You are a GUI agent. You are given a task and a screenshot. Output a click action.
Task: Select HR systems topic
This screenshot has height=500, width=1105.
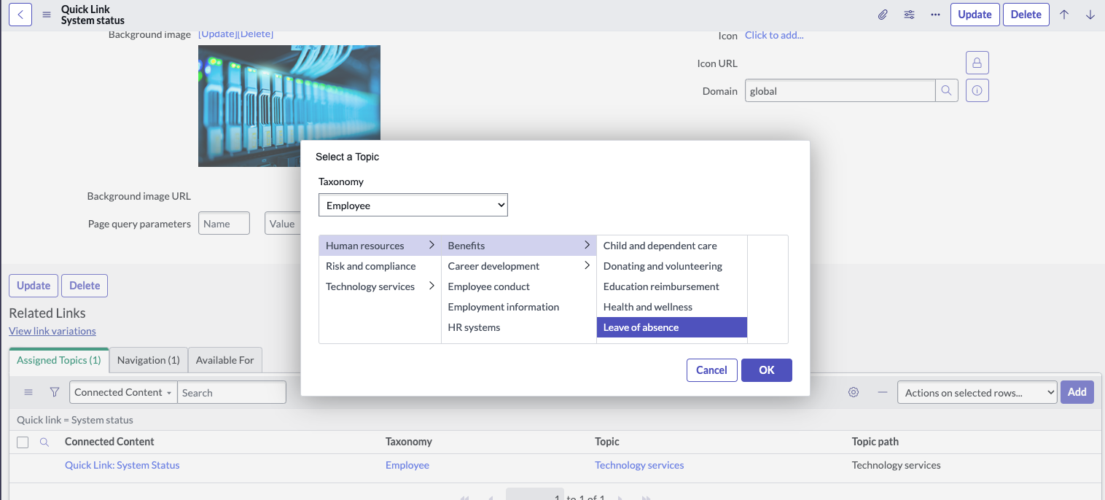point(519,327)
